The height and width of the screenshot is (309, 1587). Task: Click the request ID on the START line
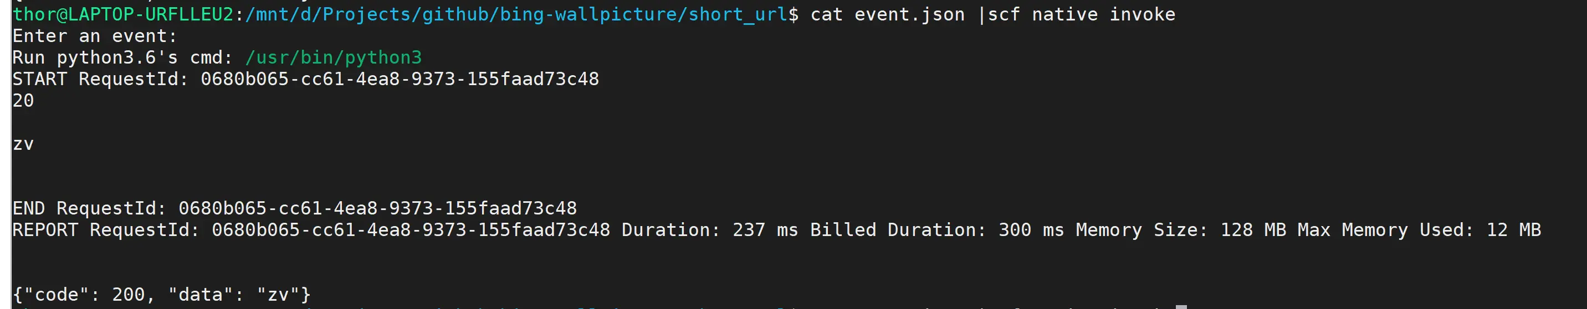(x=400, y=78)
